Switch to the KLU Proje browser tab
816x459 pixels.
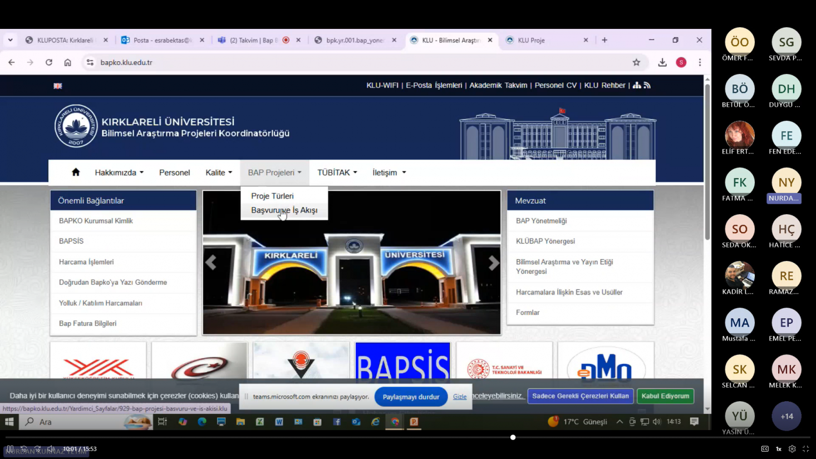(x=531, y=40)
